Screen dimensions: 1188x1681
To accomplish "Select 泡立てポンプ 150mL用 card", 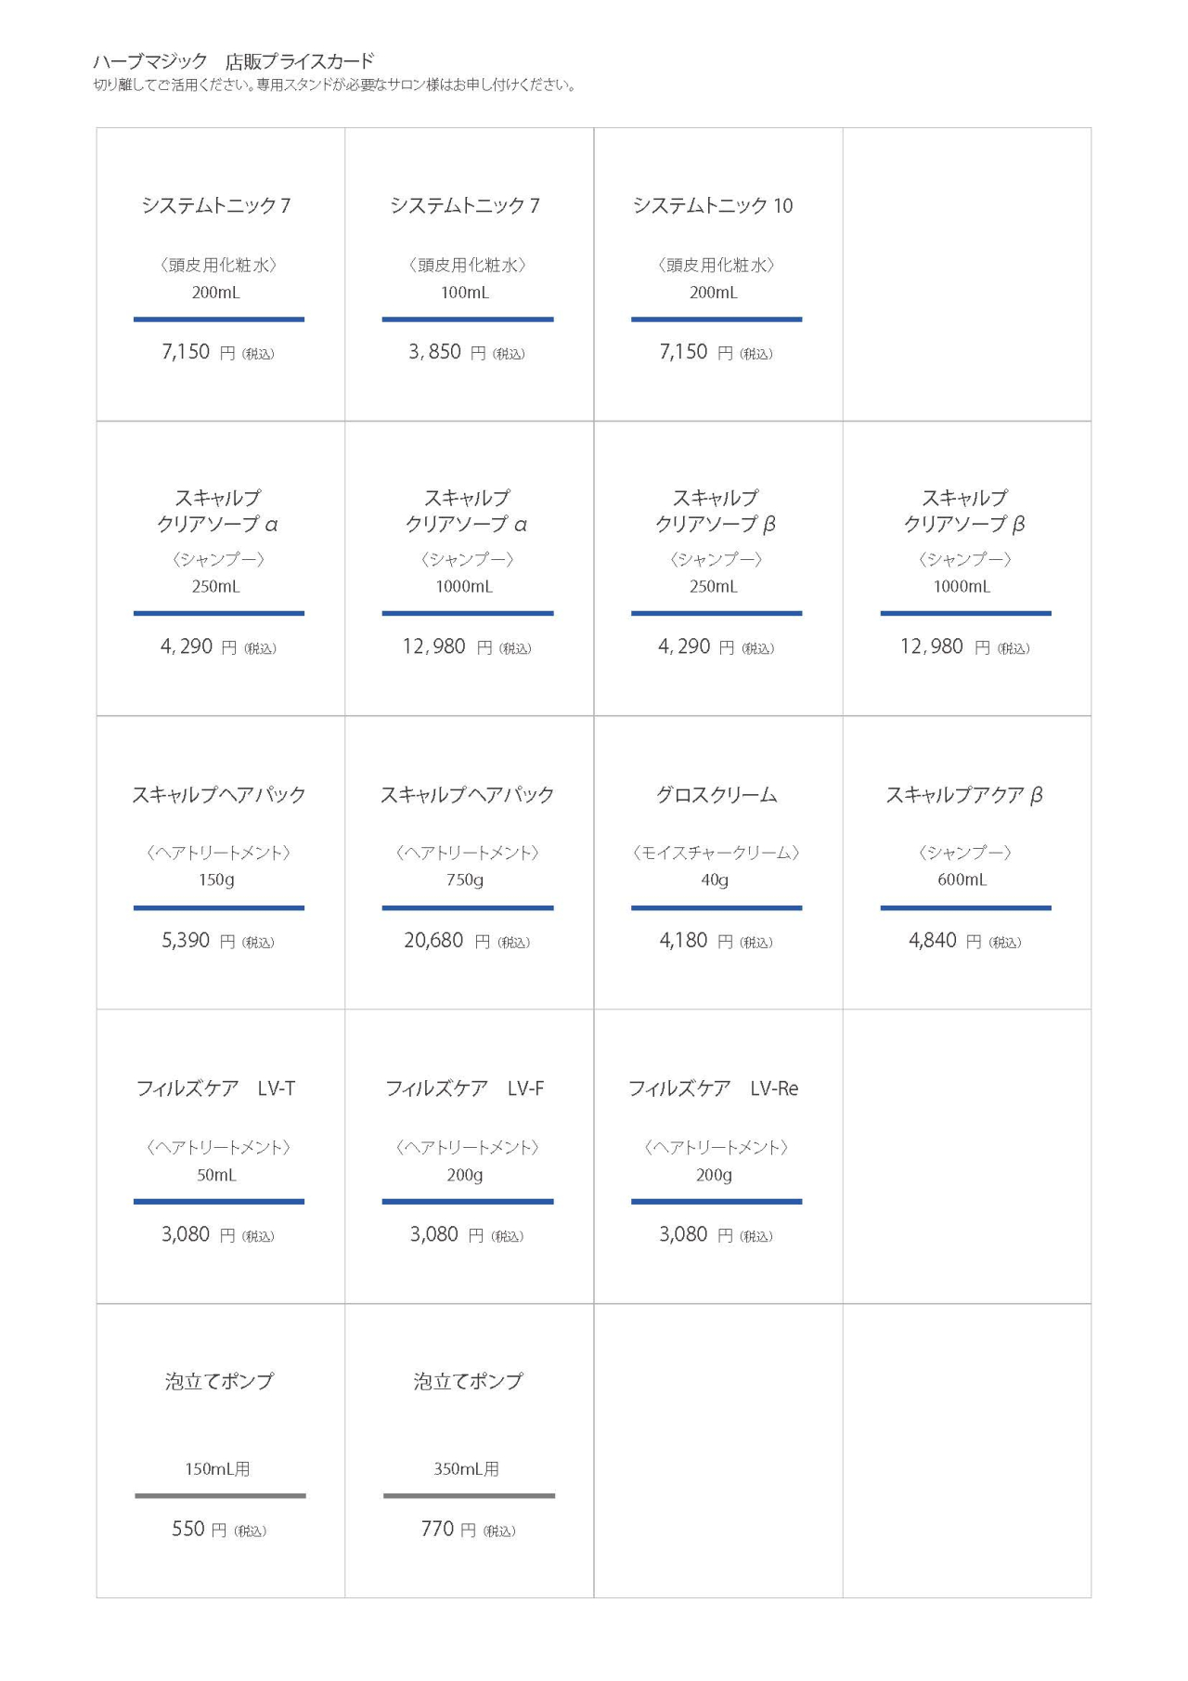I will pos(221,1451).
